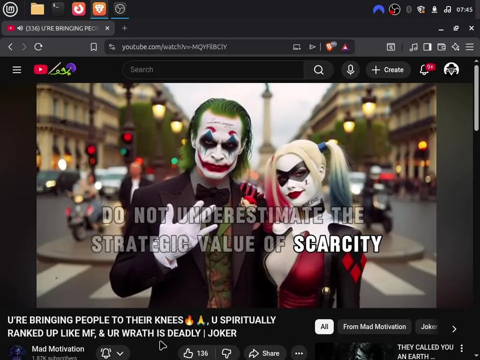Open the YouTube guide hamburger menu
This screenshot has width=480, height=360.
17,70
